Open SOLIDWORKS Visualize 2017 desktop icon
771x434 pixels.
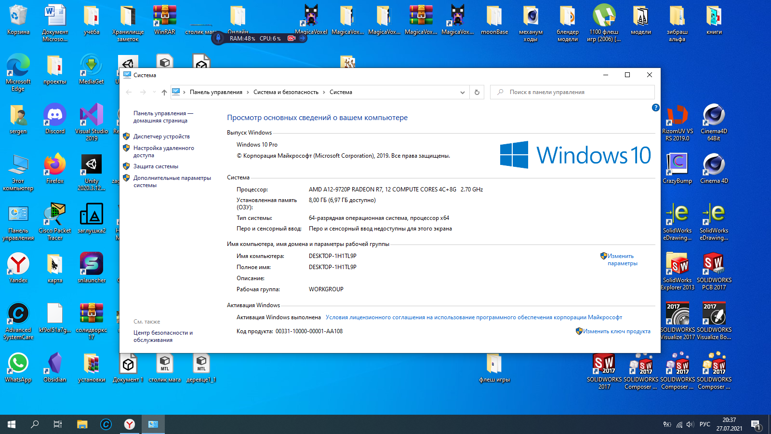677,321
